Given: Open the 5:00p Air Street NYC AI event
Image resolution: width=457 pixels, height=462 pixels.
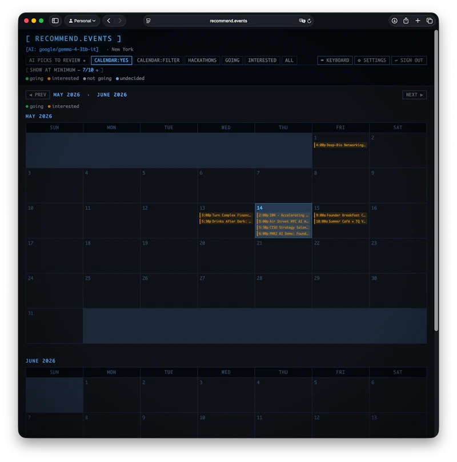Looking at the screenshot, I should pyautogui.click(x=283, y=222).
